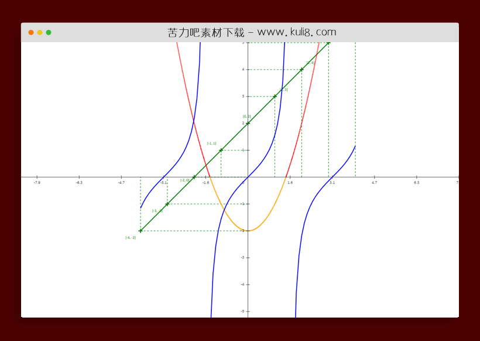The width and height of the screenshot is (480, 341).
Task: Select the -6.3 x-axis tick label
Action: pyautogui.click(x=79, y=183)
